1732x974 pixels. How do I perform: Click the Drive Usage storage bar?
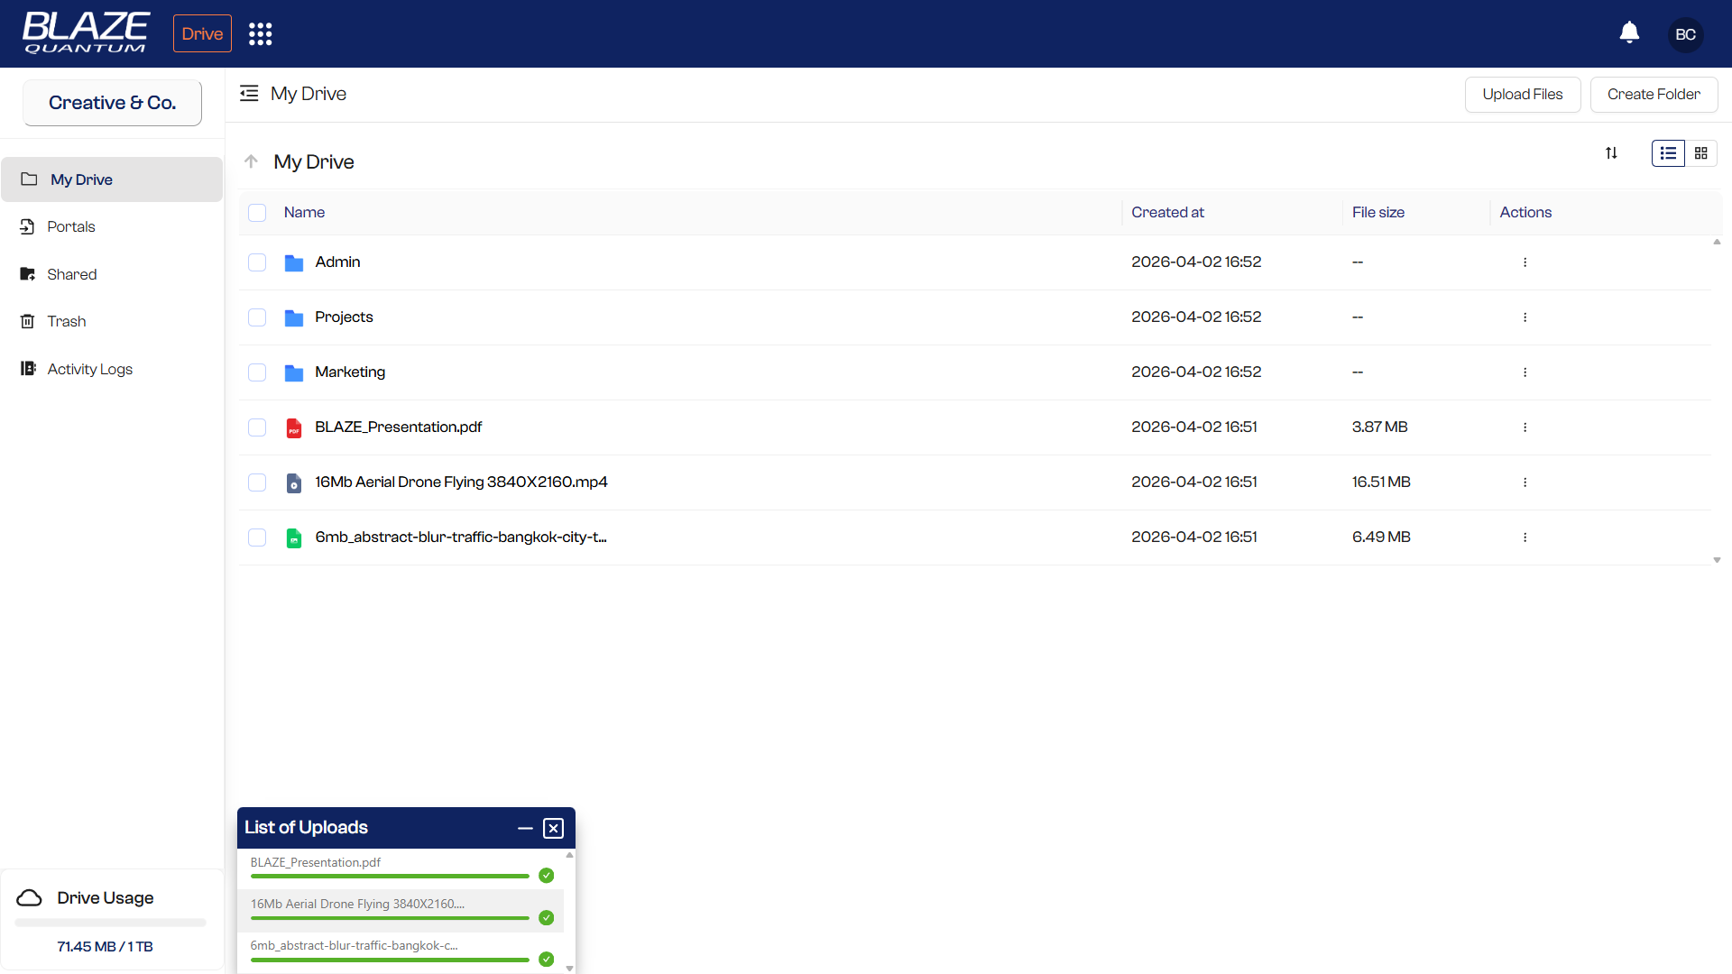pos(110,923)
